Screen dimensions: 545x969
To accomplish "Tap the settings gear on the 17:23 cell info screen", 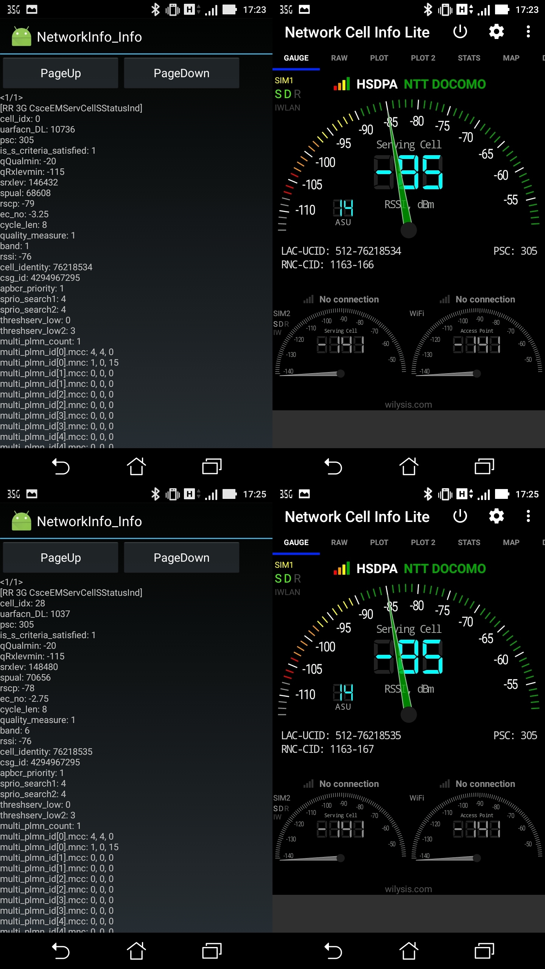I will [x=496, y=32].
